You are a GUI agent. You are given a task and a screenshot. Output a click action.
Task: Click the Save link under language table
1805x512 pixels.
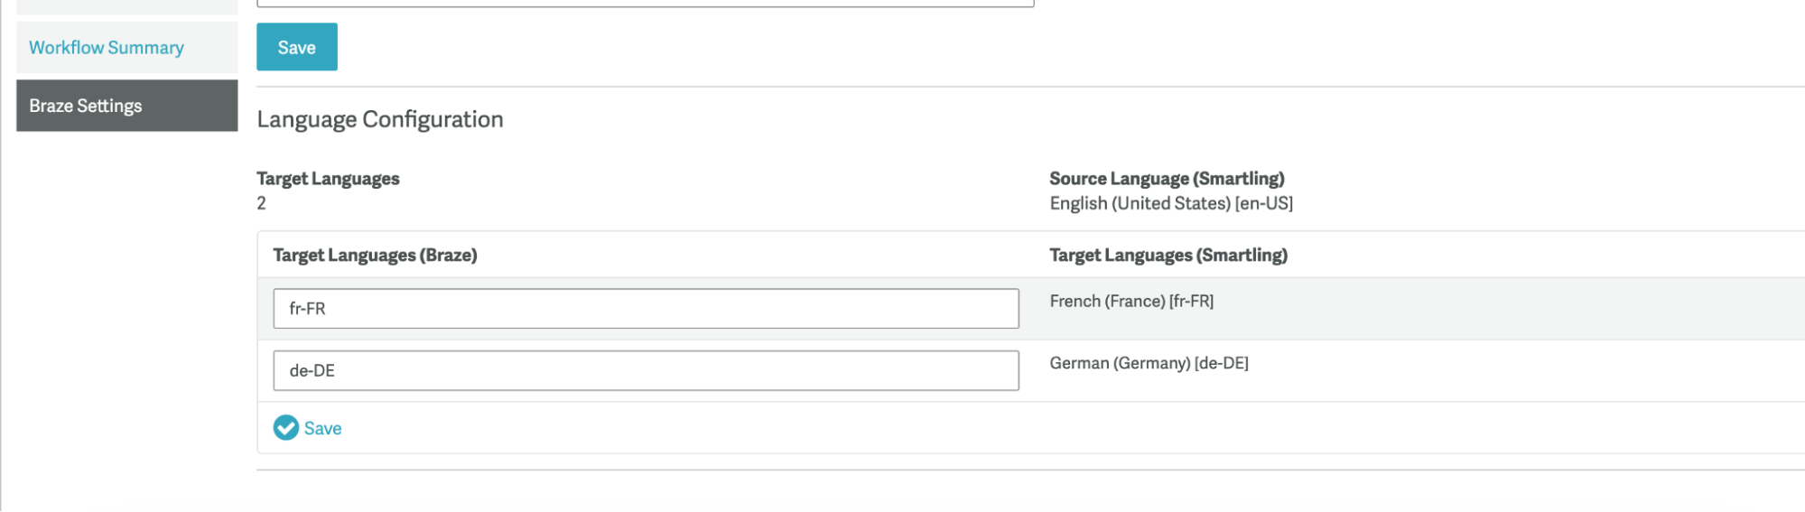click(322, 428)
